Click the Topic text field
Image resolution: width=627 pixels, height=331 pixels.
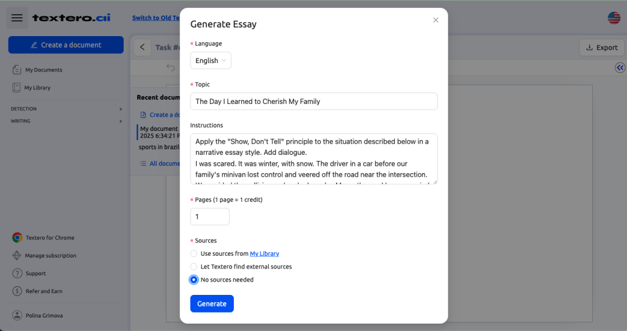pos(314,102)
